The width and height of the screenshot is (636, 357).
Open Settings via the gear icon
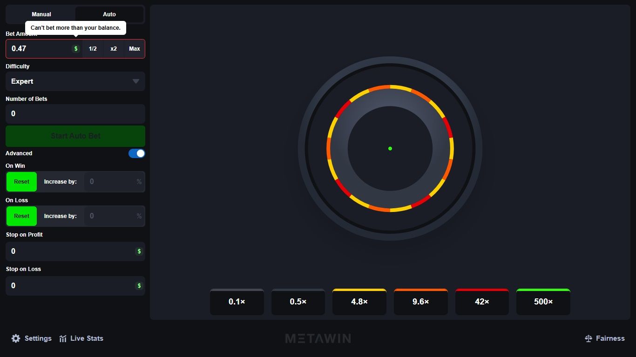pyautogui.click(x=16, y=338)
